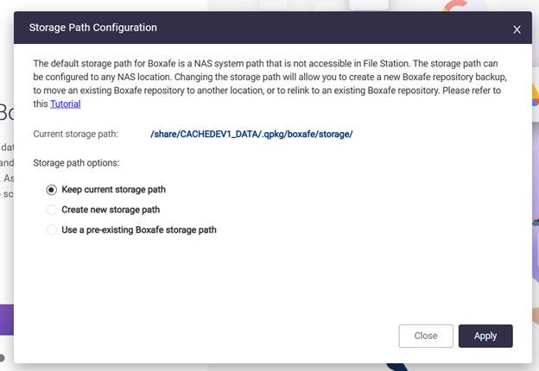Click the "Use a pre-existing Boxafe storage path" label text

click(x=138, y=230)
